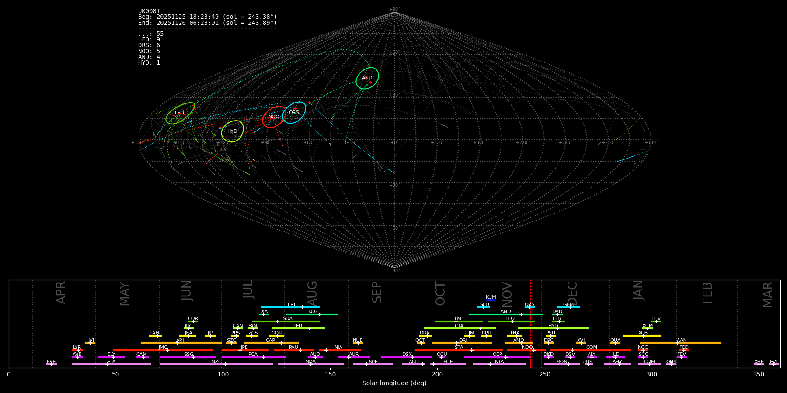This screenshot has width=787, height=393.
Task: Click the FED shower label in timeline
Action: click(684, 348)
